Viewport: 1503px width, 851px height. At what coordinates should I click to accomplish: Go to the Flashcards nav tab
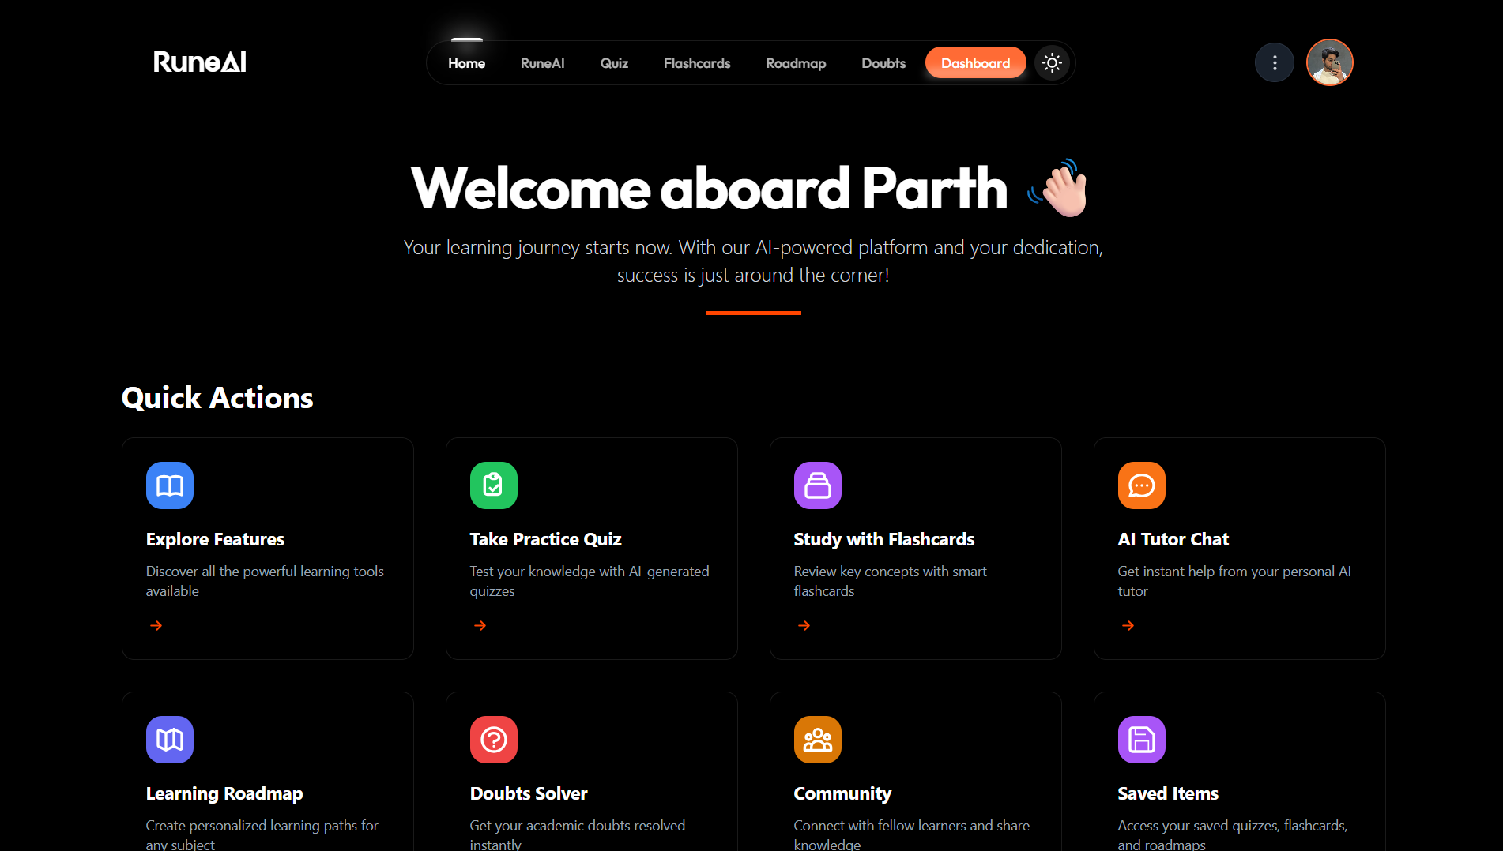[x=696, y=63]
